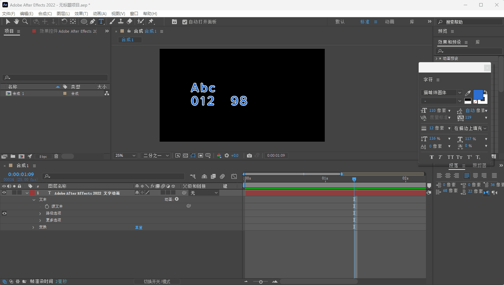Click the swap fill and stroke arrow
The width and height of the screenshot is (504, 285).
pos(485,92)
